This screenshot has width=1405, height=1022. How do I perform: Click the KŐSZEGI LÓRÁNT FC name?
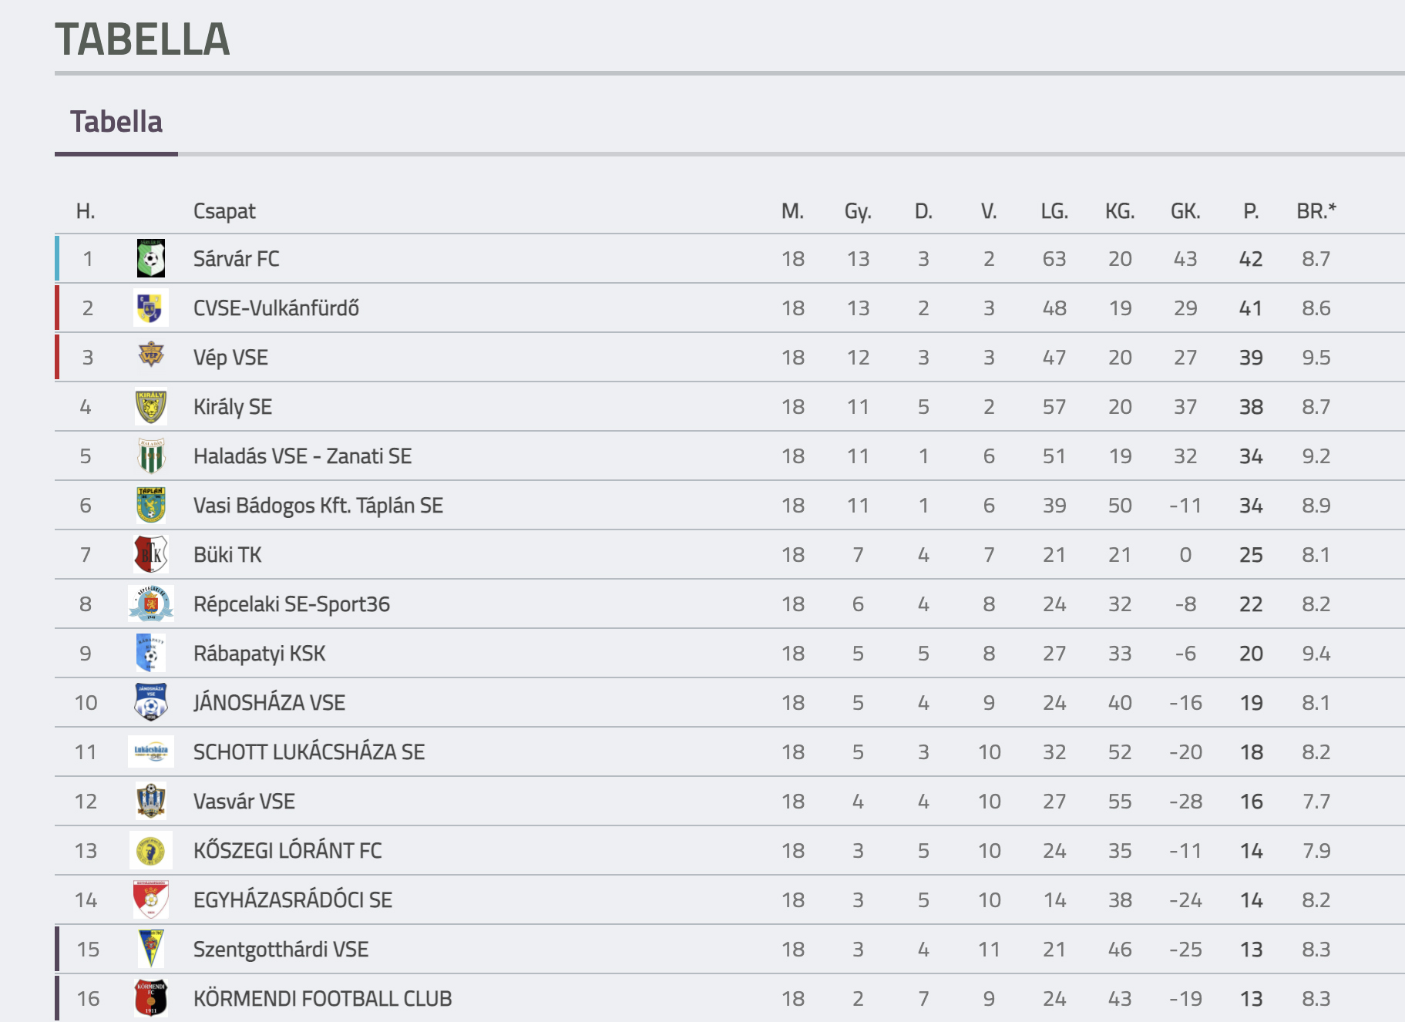287,851
